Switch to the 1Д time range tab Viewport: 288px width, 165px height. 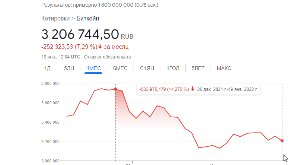click(x=47, y=68)
